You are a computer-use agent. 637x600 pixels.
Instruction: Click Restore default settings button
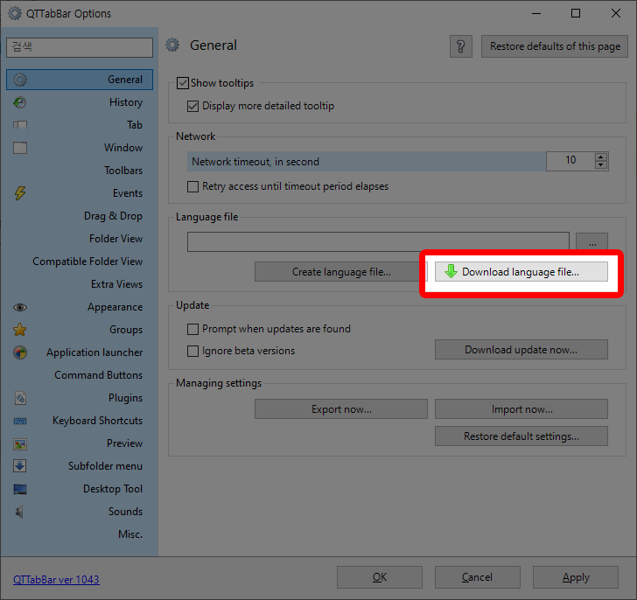pos(521,436)
